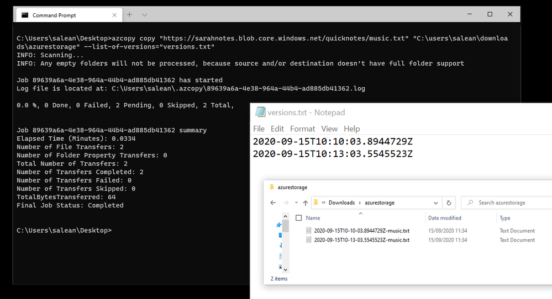Refresh the azurestorage folder view
The height and width of the screenshot is (299, 552).
449,202
